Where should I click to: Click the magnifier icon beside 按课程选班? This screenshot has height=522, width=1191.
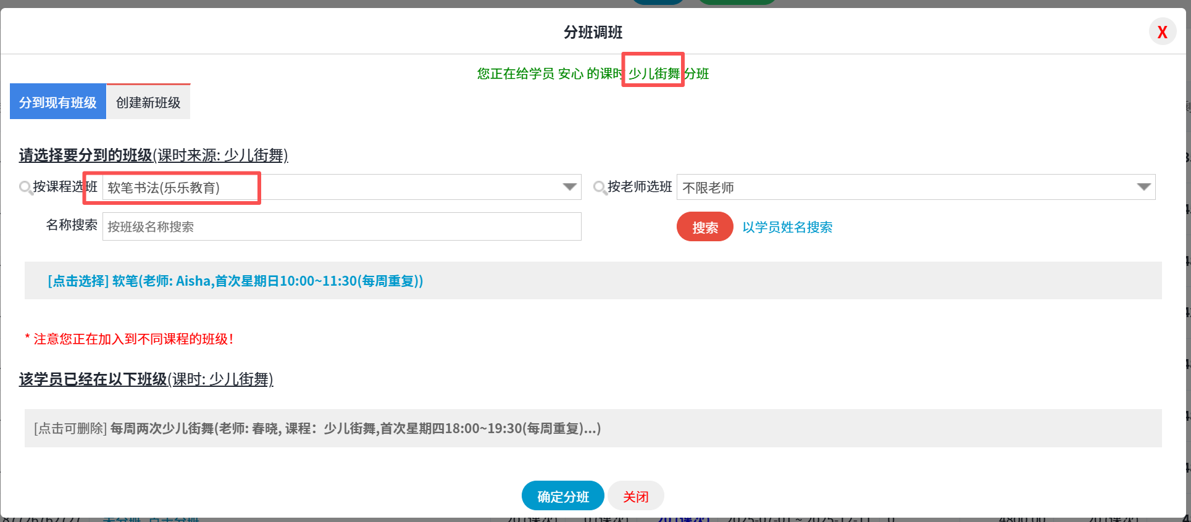point(25,188)
